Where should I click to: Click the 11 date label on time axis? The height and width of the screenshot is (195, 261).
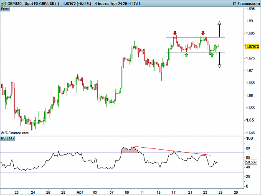pos(142,193)
